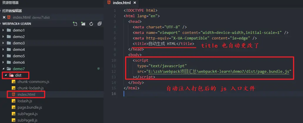Click the JS icon beside subPageA.js
Screen dimensions: 303x123
tap(14, 114)
